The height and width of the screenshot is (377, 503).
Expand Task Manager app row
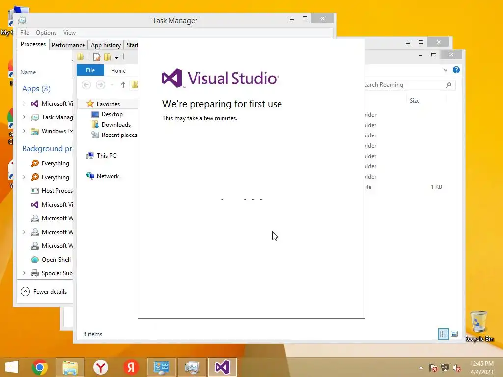tap(24, 117)
